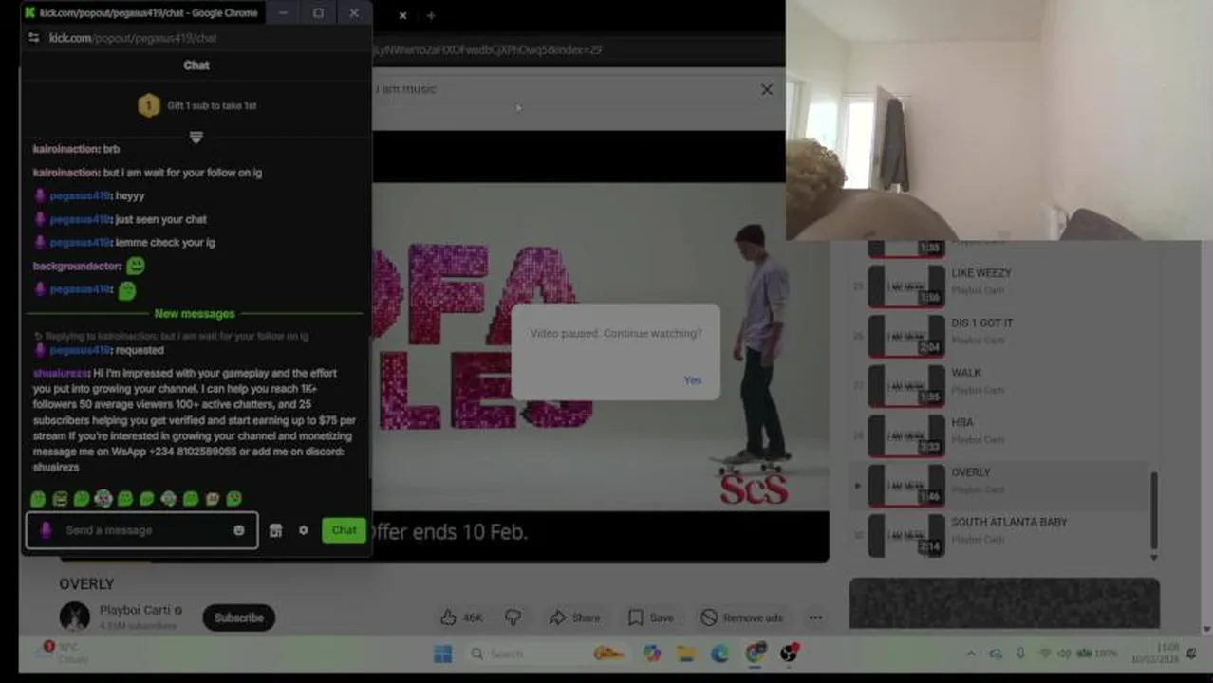Viewport: 1213px width, 683px height.
Task: Open more actions ellipsis under the video
Action: point(815,618)
